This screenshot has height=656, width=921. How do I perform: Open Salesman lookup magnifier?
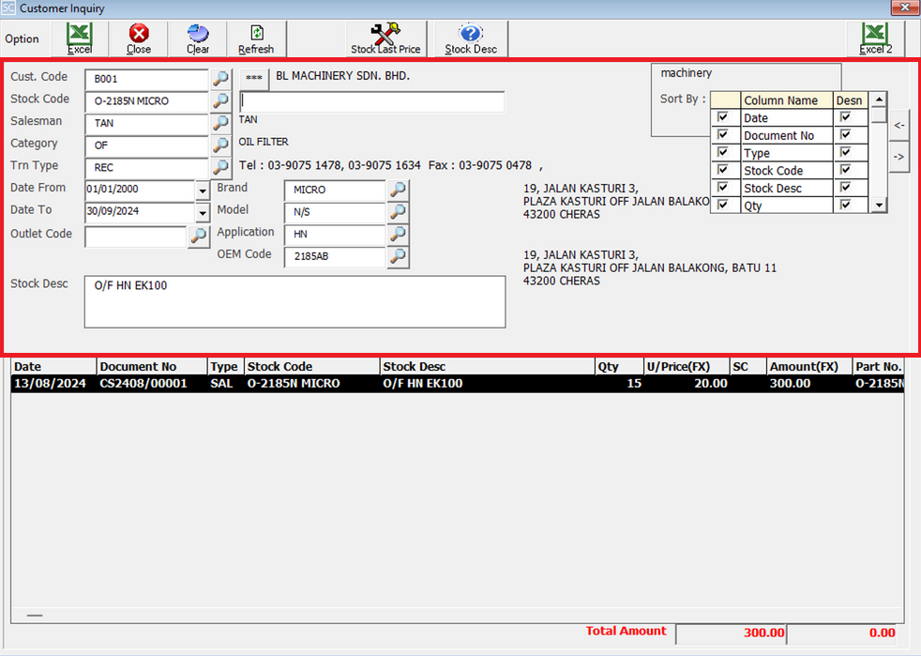[220, 122]
